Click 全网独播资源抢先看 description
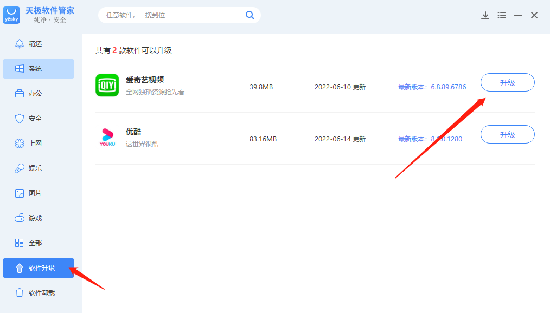Screen dimensions: 550x313 (155, 92)
